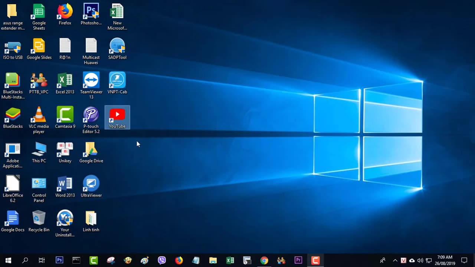The image size is (475, 267).
Task: Launch Premiere Pro from the taskbar
Action: tap(298, 260)
